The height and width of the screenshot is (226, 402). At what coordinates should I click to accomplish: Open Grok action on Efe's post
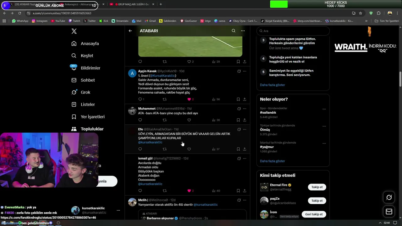click(x=239, y=129)
